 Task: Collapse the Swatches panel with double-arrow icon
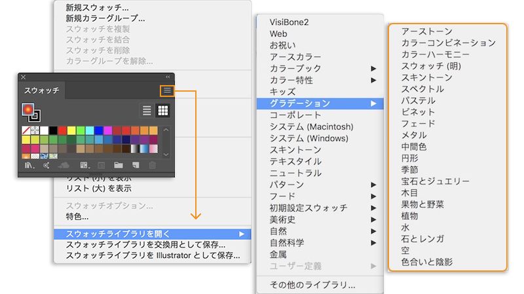click(168, 77)
